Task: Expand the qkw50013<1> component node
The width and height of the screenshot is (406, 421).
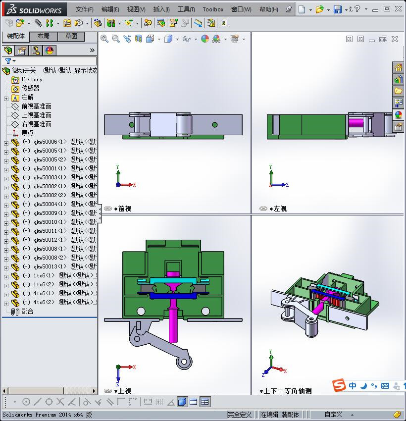Action: pyautogui.click(x=6, y=268)
